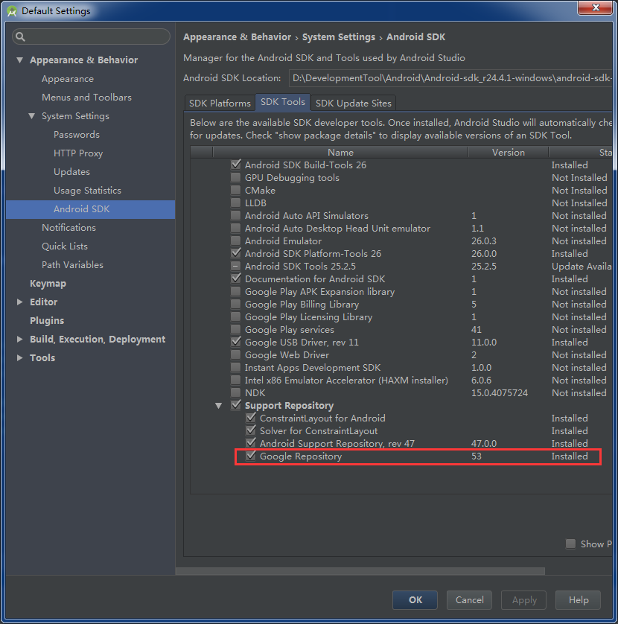
Task: Toggle Android SDK Build-Tools 26 checkbox
Action: [235, 165]
